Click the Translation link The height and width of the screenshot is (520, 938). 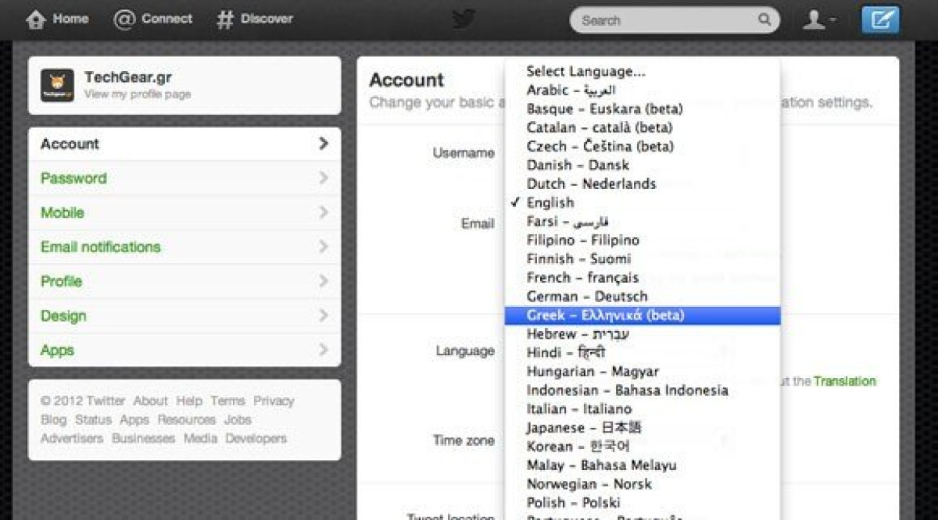[x=844, y=381]
